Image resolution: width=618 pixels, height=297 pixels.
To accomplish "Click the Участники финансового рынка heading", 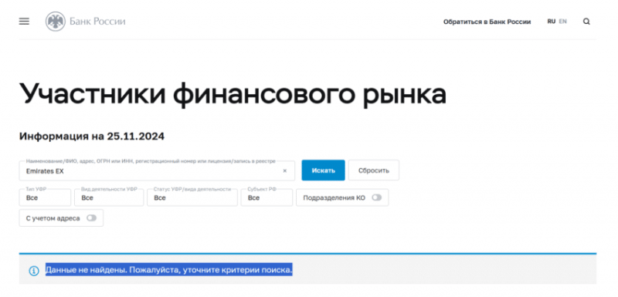I will click(233, 94).
